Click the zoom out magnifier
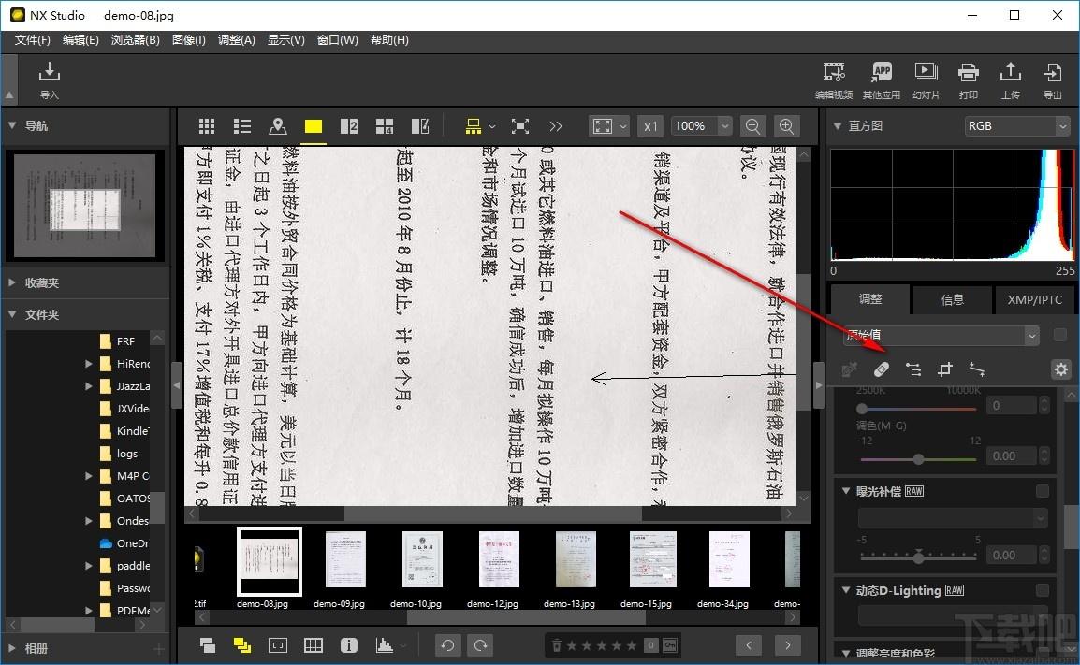 click(752, 126)
